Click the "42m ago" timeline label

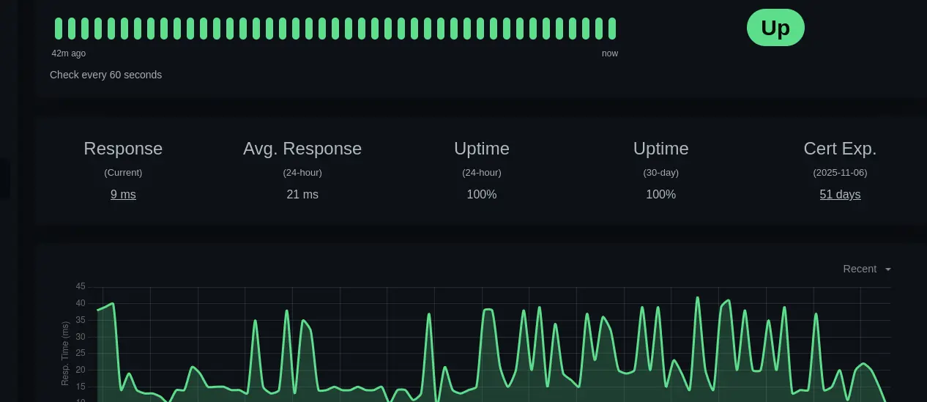click(69, 53)
